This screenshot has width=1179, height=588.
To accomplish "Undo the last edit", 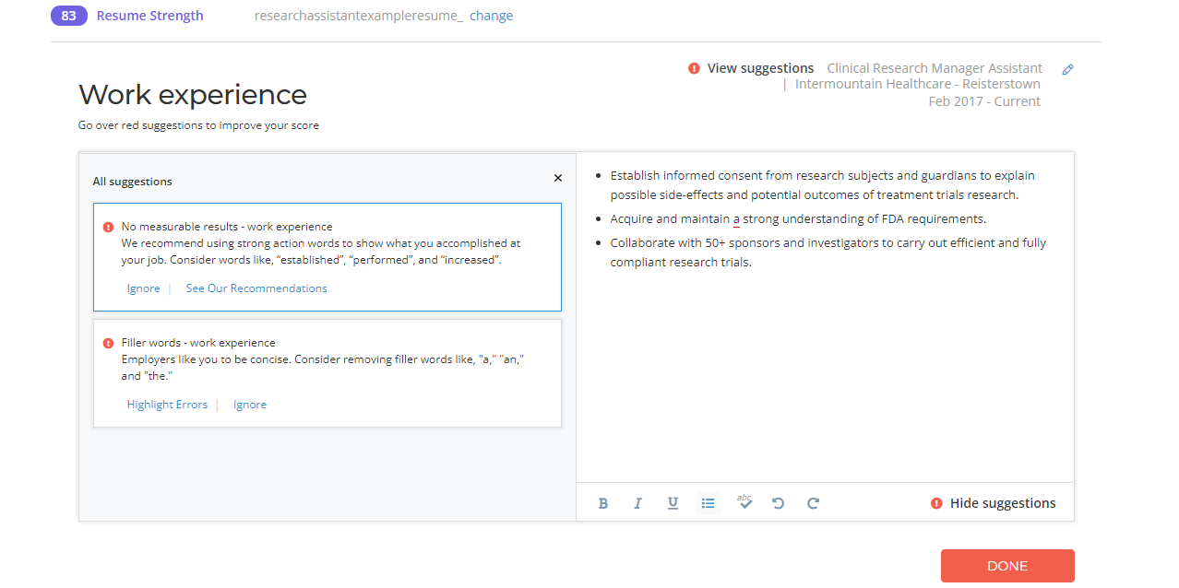I will pos(778,503).
